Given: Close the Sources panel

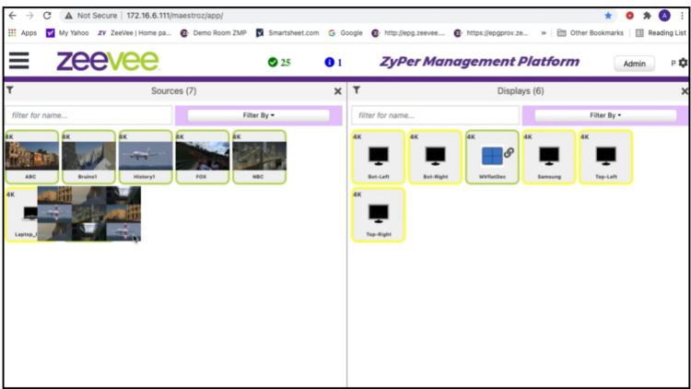Looking at the screenshot, I should tap(337, 91).
